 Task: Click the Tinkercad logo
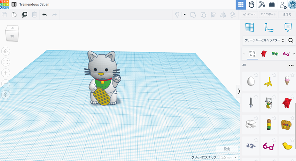[5, 5]
